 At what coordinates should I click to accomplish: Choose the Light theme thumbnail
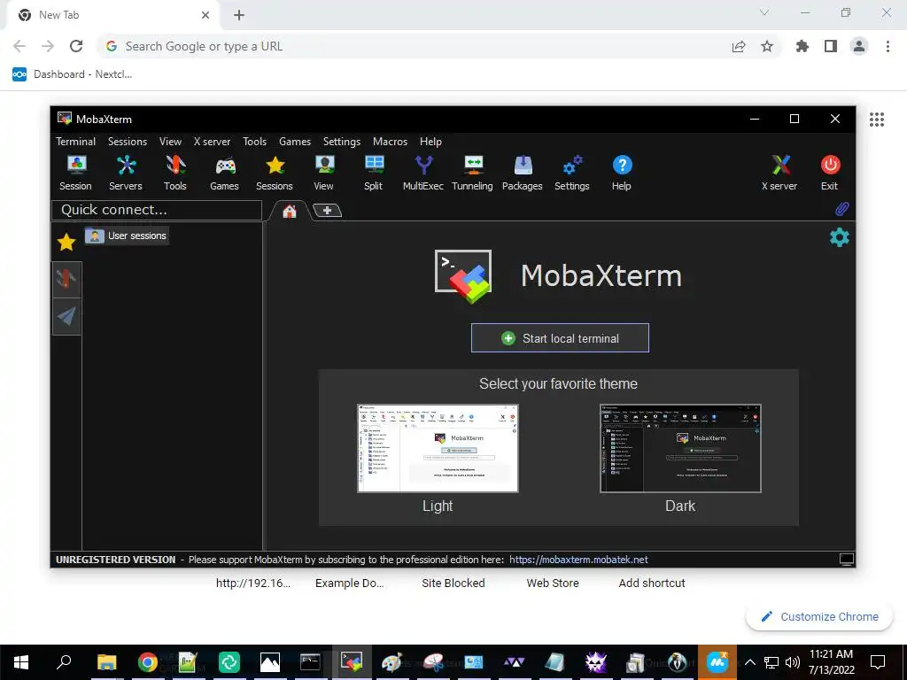click(x=438, y=448)
